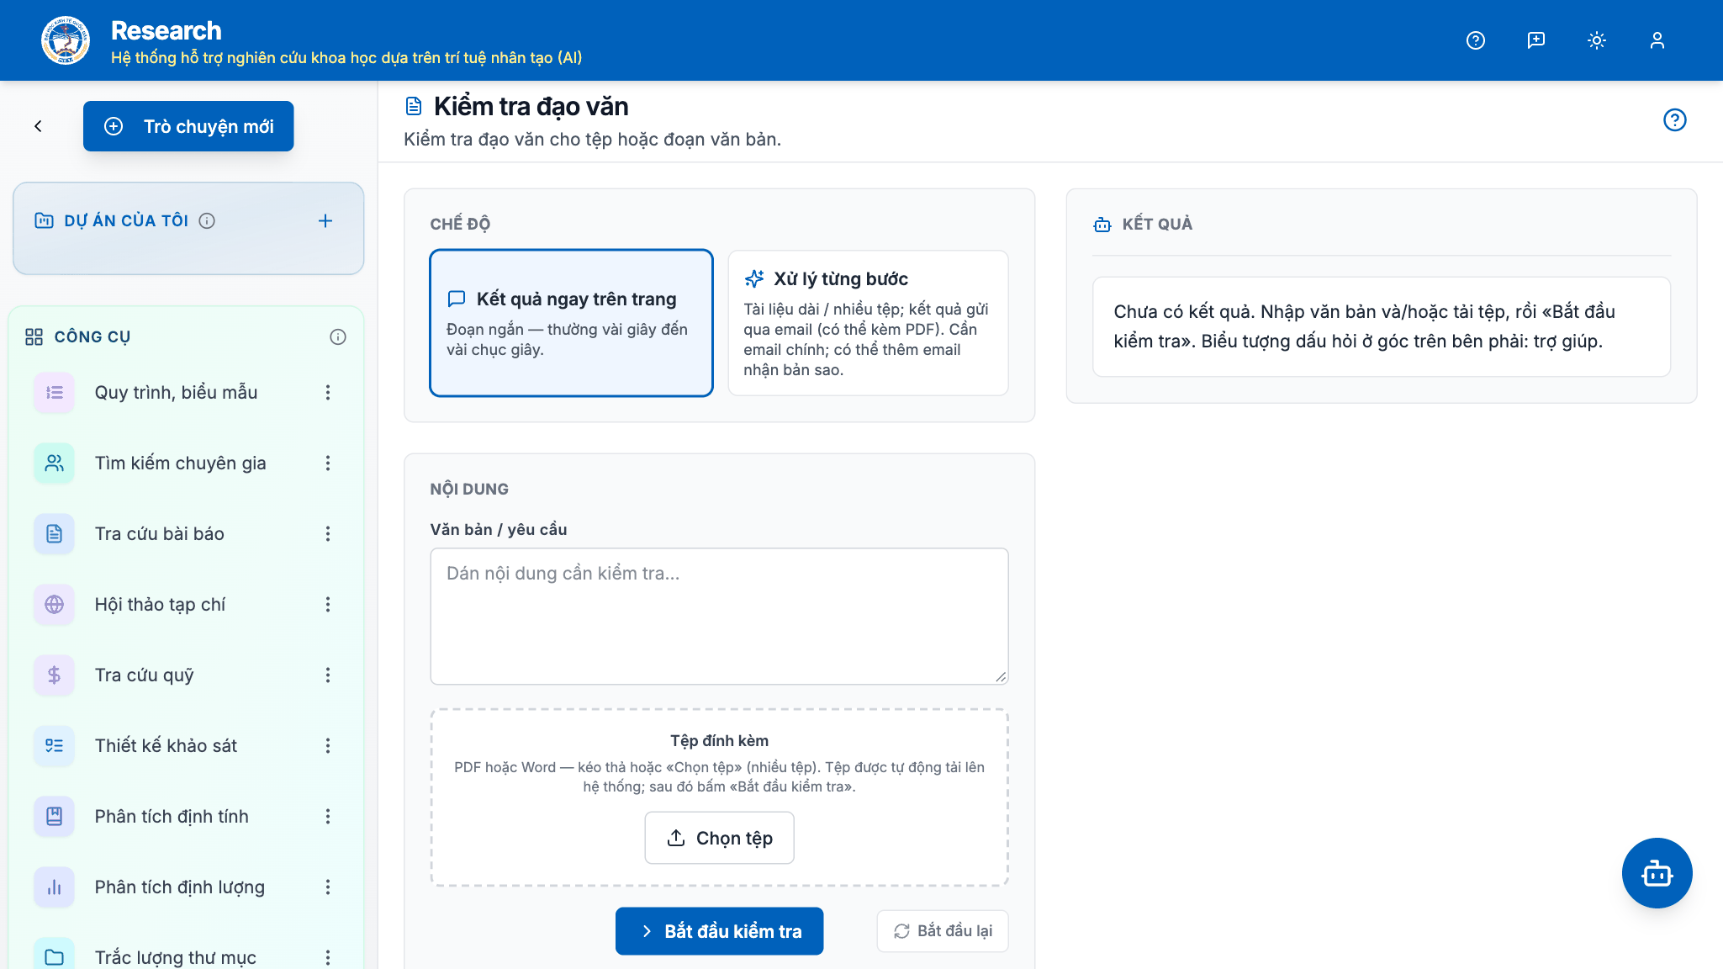
Task: Click the Research app logo
Action: [x=66, y=40]
